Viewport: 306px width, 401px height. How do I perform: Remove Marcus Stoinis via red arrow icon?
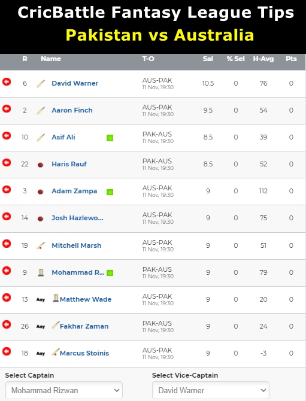(x=7, y=352)
